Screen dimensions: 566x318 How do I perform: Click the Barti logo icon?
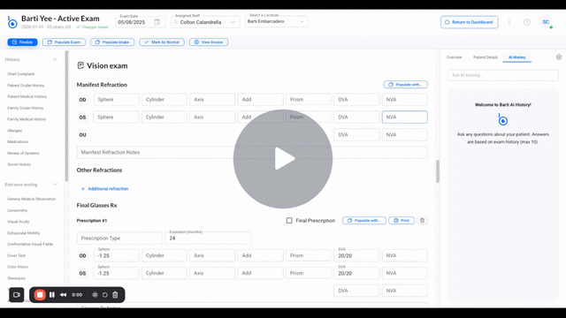12,22
